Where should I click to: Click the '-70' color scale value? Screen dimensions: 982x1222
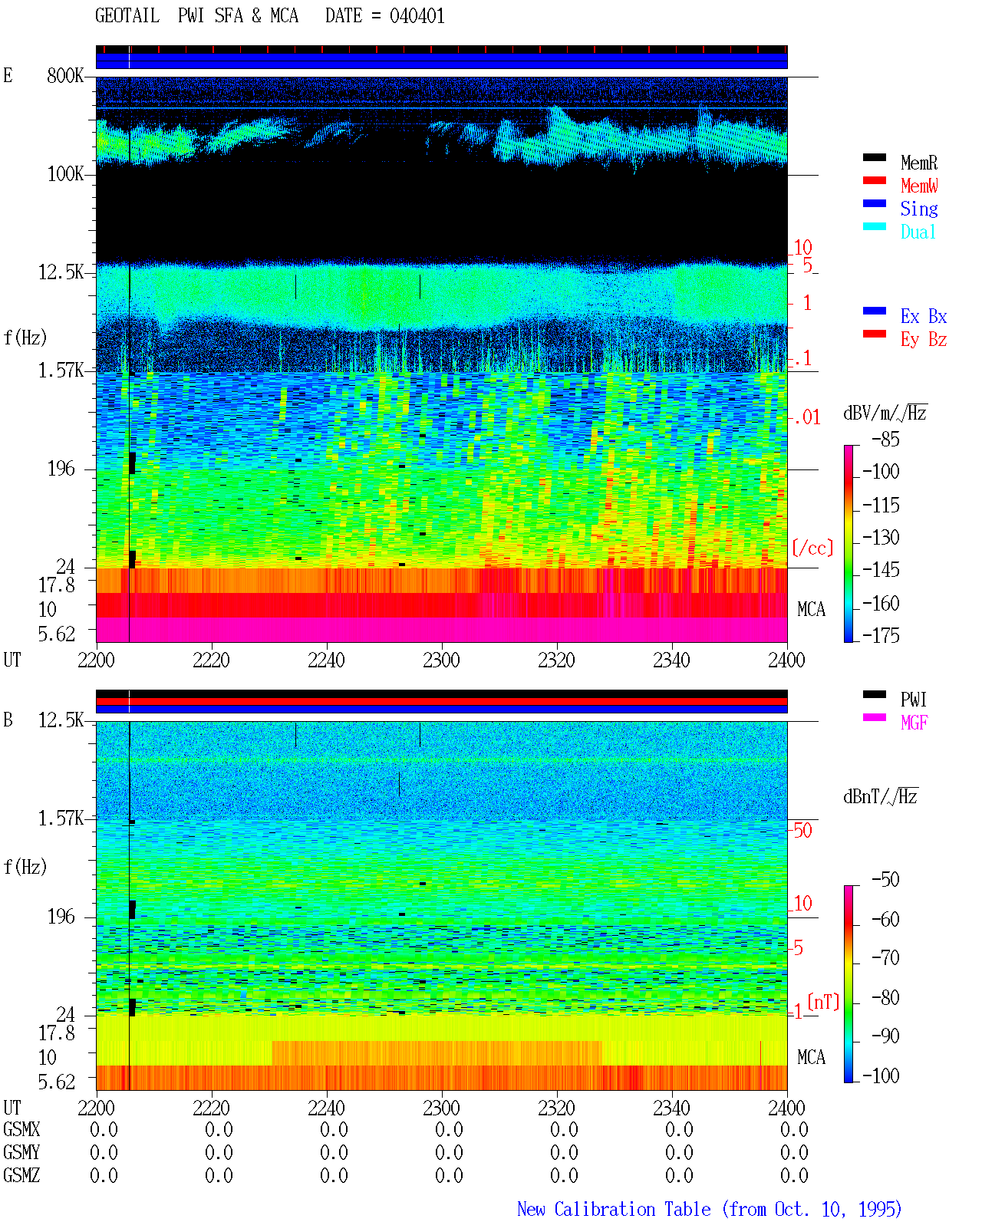886,958
